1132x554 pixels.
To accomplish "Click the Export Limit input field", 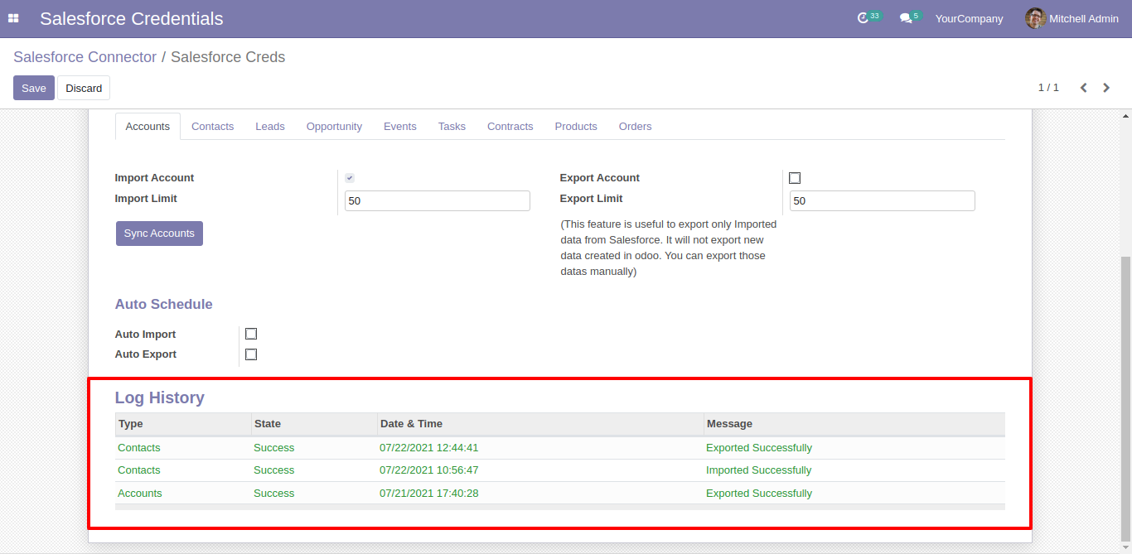I will click(883, 200).
